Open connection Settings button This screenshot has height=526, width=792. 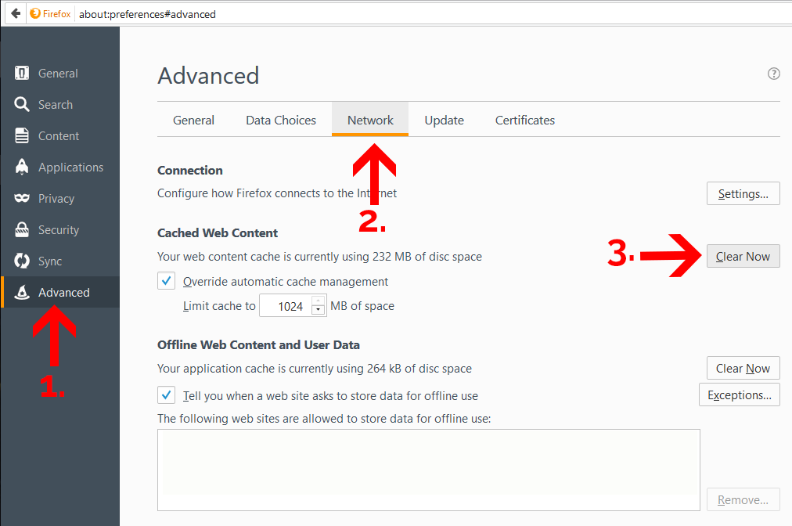pos(743,193)
